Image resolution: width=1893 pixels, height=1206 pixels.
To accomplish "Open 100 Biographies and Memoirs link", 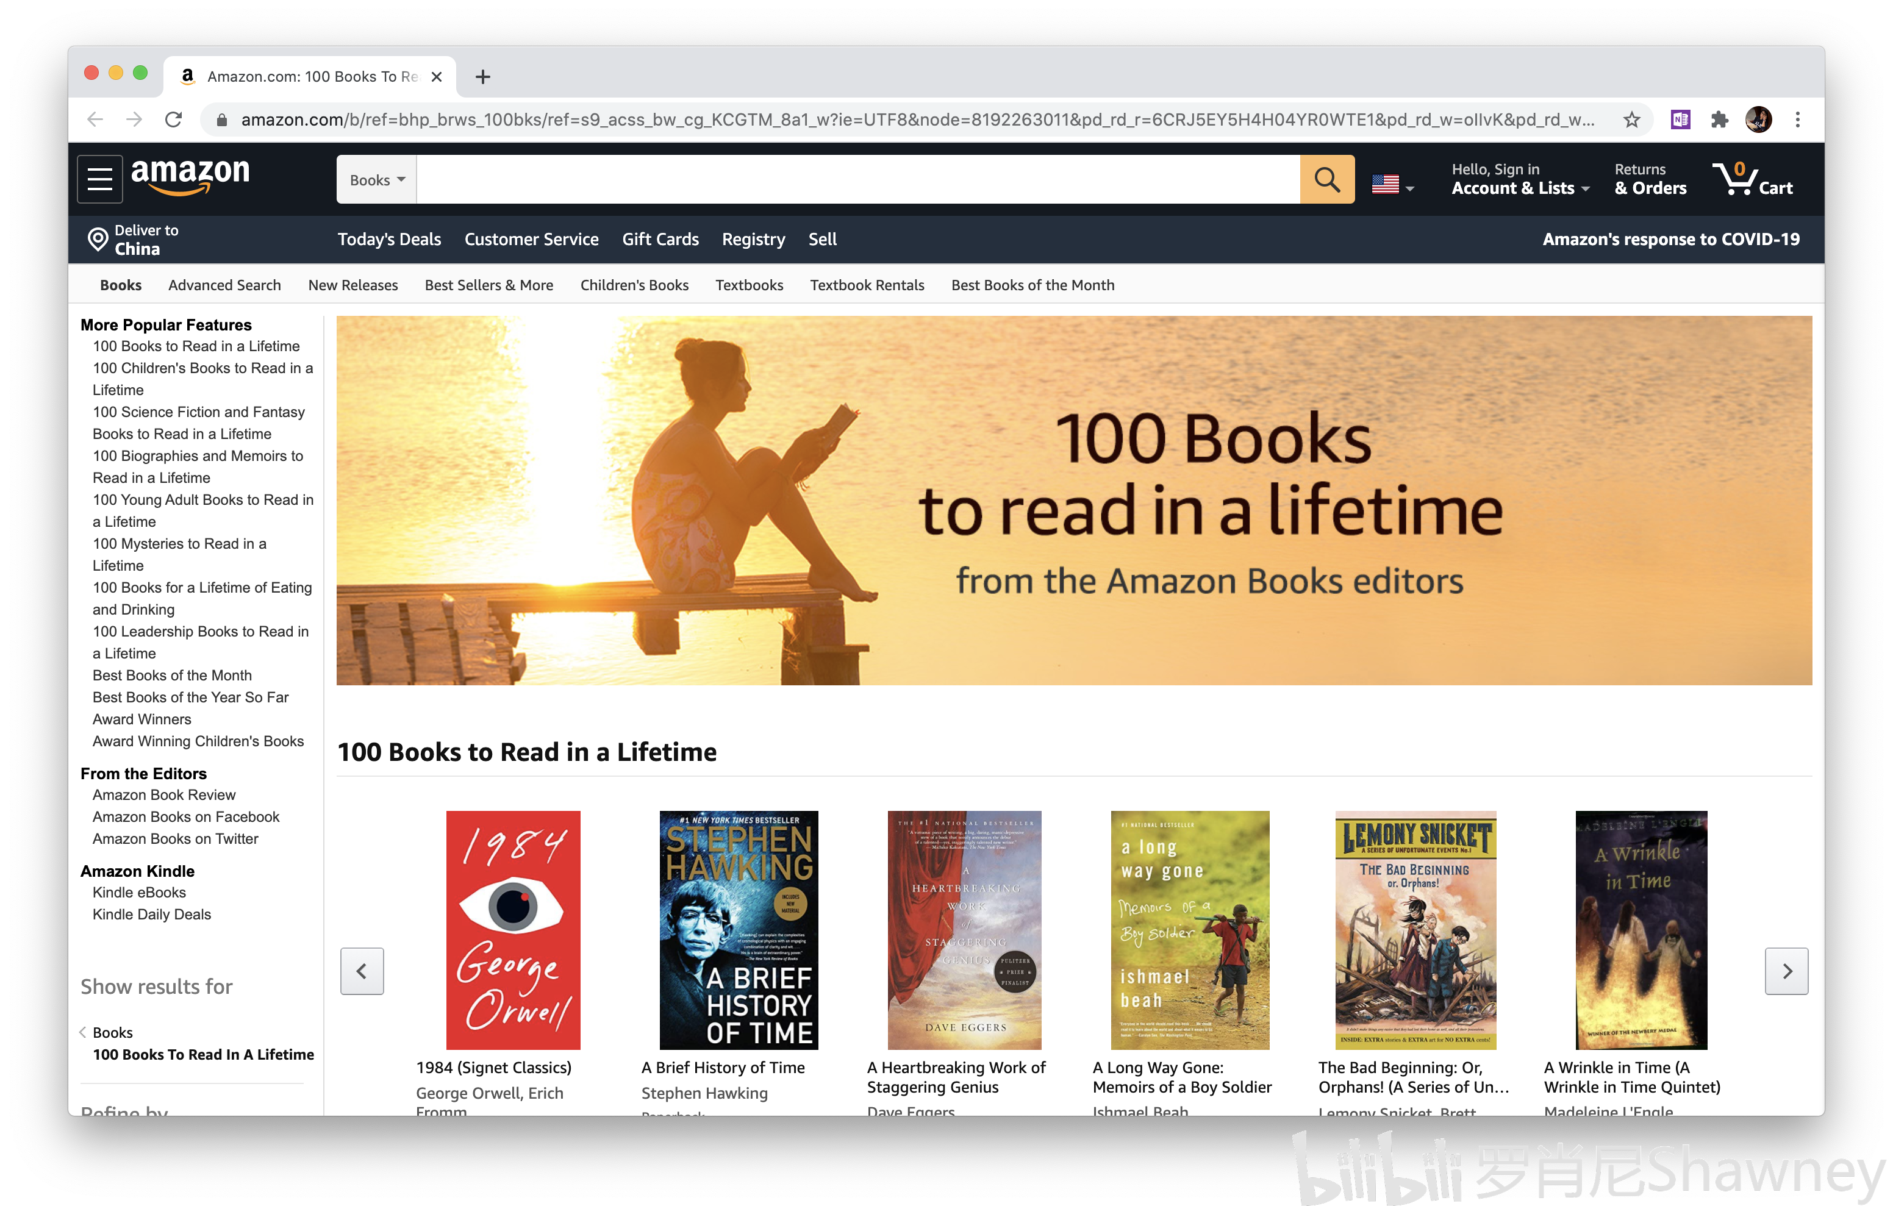I will pos(198,467).
